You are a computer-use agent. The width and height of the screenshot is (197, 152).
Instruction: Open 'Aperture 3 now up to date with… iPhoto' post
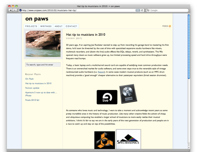click(41, 94)
